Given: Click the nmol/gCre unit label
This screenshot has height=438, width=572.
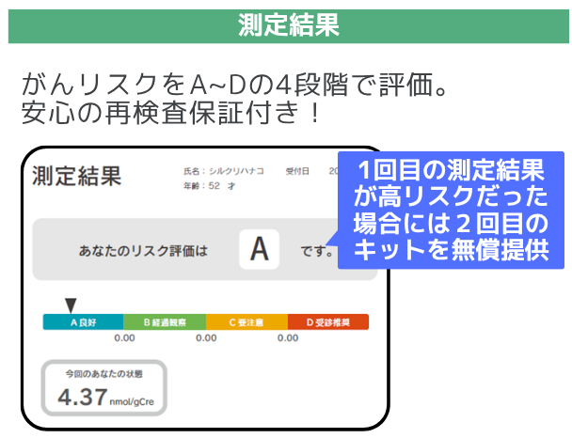Looking at the screenshot, I should (135, 401).
